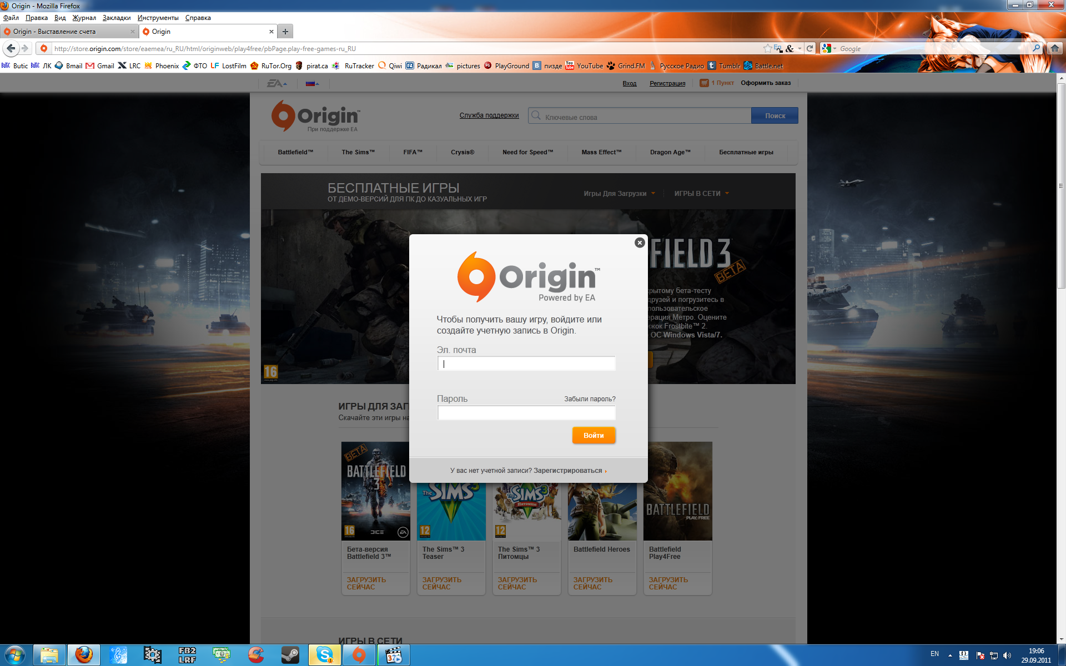Open Battle.net bookmark
The image size is (1066, 666).
pyautogui.click(x=763, y=65)
